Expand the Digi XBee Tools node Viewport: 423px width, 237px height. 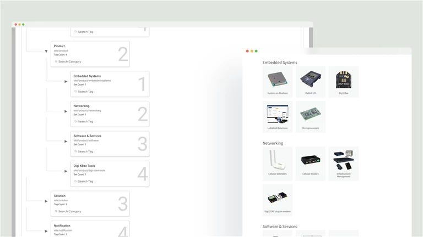point(66,171)
